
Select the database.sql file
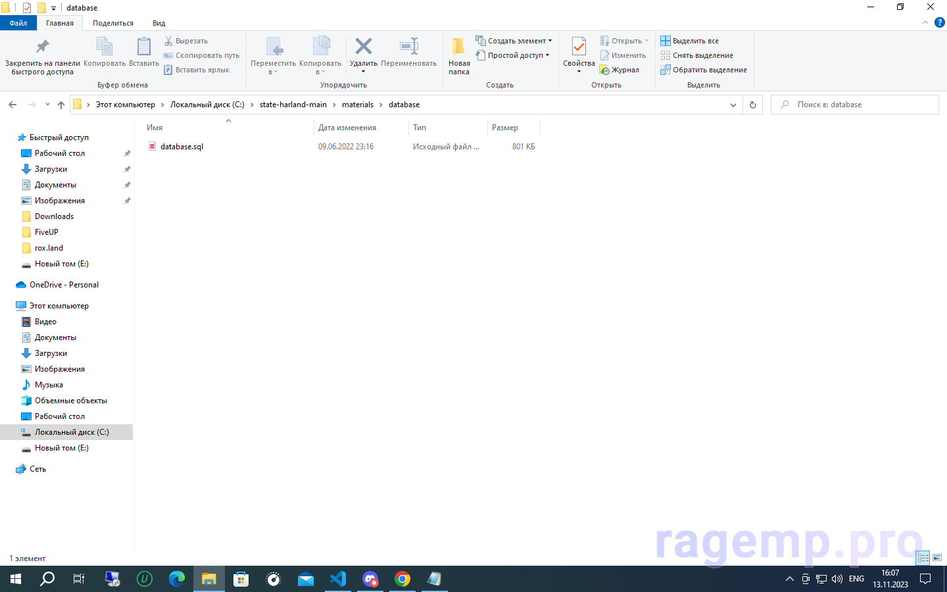[x=182, y=147]
